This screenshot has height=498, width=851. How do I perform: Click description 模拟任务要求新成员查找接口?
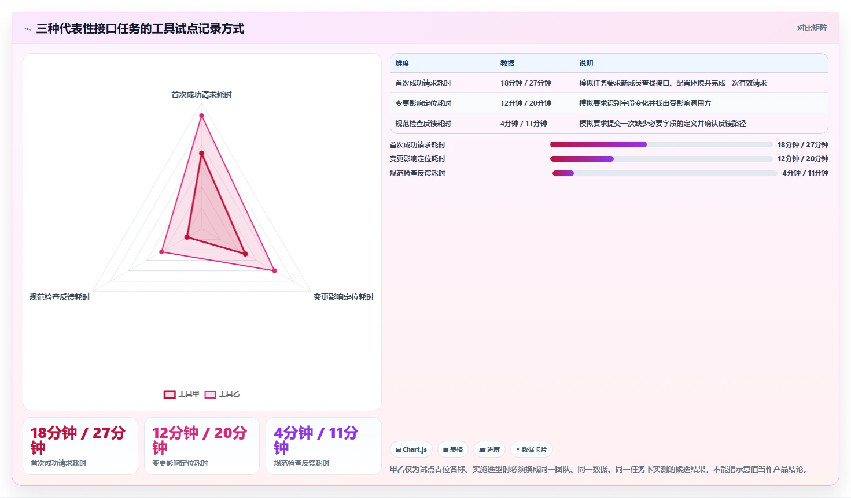click(x=673, y=83)
